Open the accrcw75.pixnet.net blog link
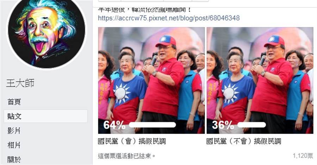Image resolution: width=317 pixels, height=165 pixels. (x=169, y=18)
